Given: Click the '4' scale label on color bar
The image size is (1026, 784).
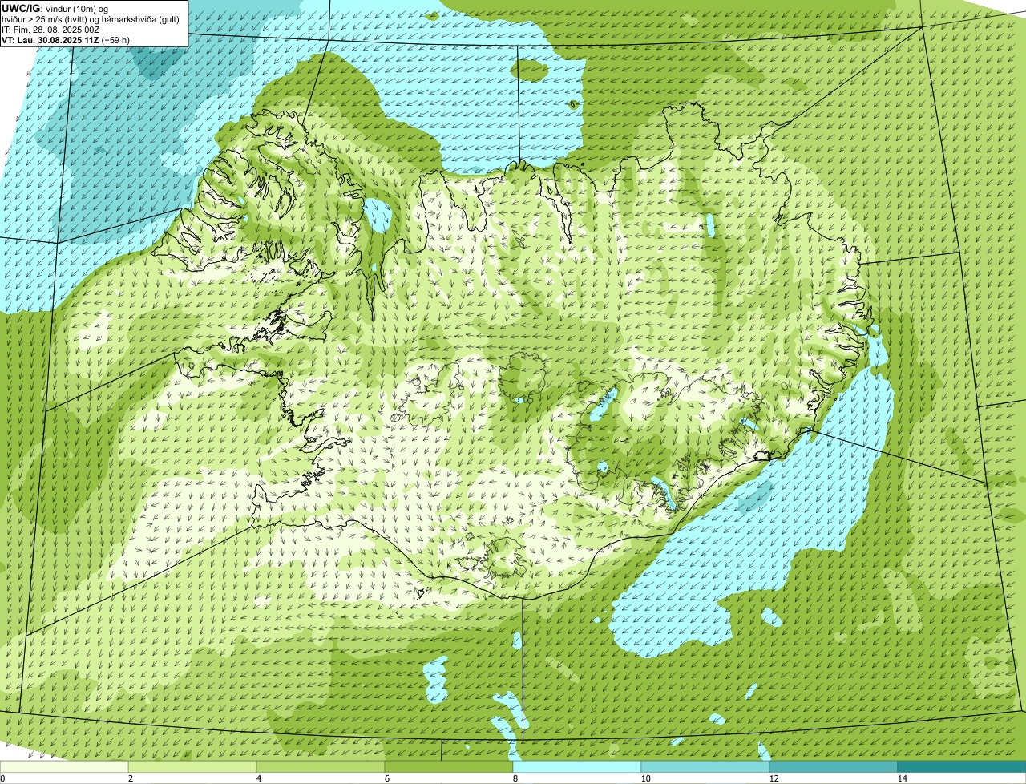Looking at the screenshot, I should [258, 778].
